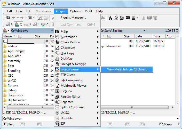
Task: Sort right panel by Date column
Action: [x=143, y=36]
